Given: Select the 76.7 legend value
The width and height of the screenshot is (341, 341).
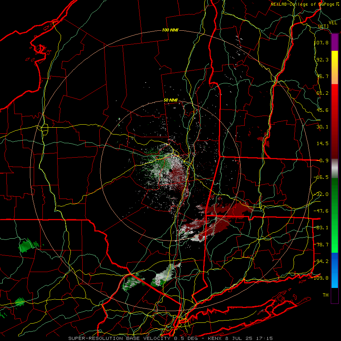Looking at the screenshot, I should click(322, 76).
